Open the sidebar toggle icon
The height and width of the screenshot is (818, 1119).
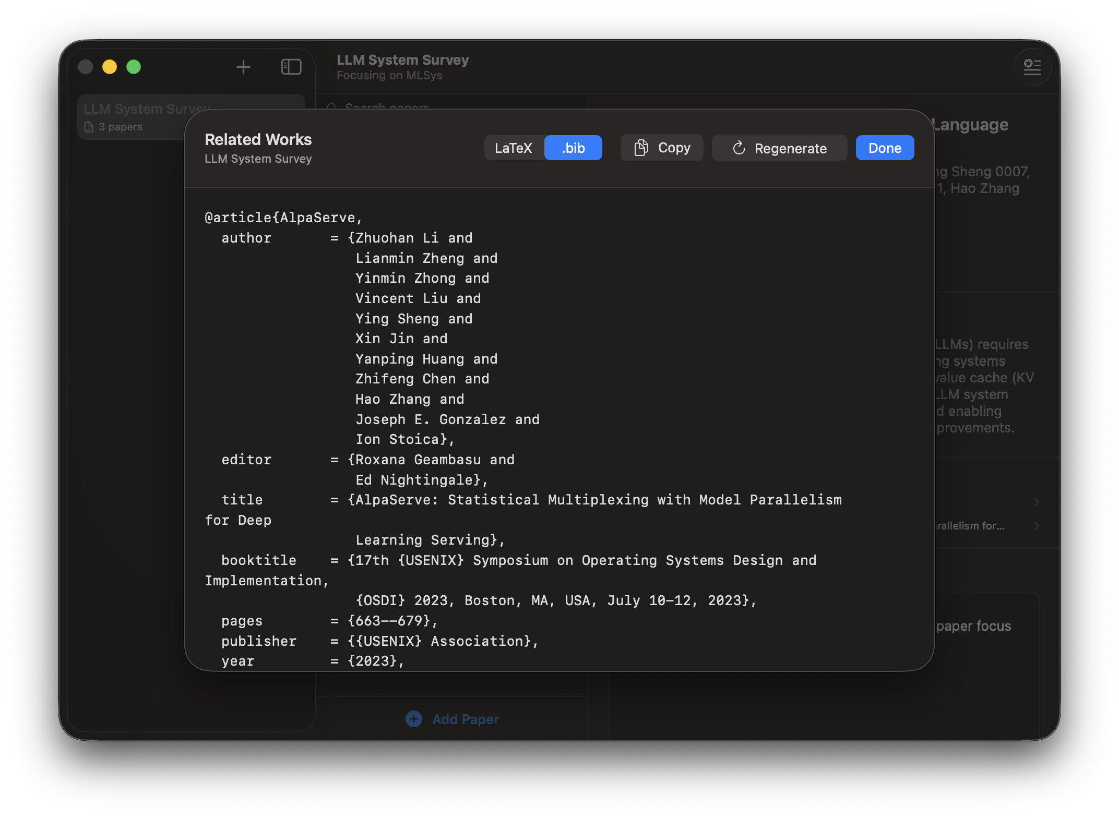291,67
